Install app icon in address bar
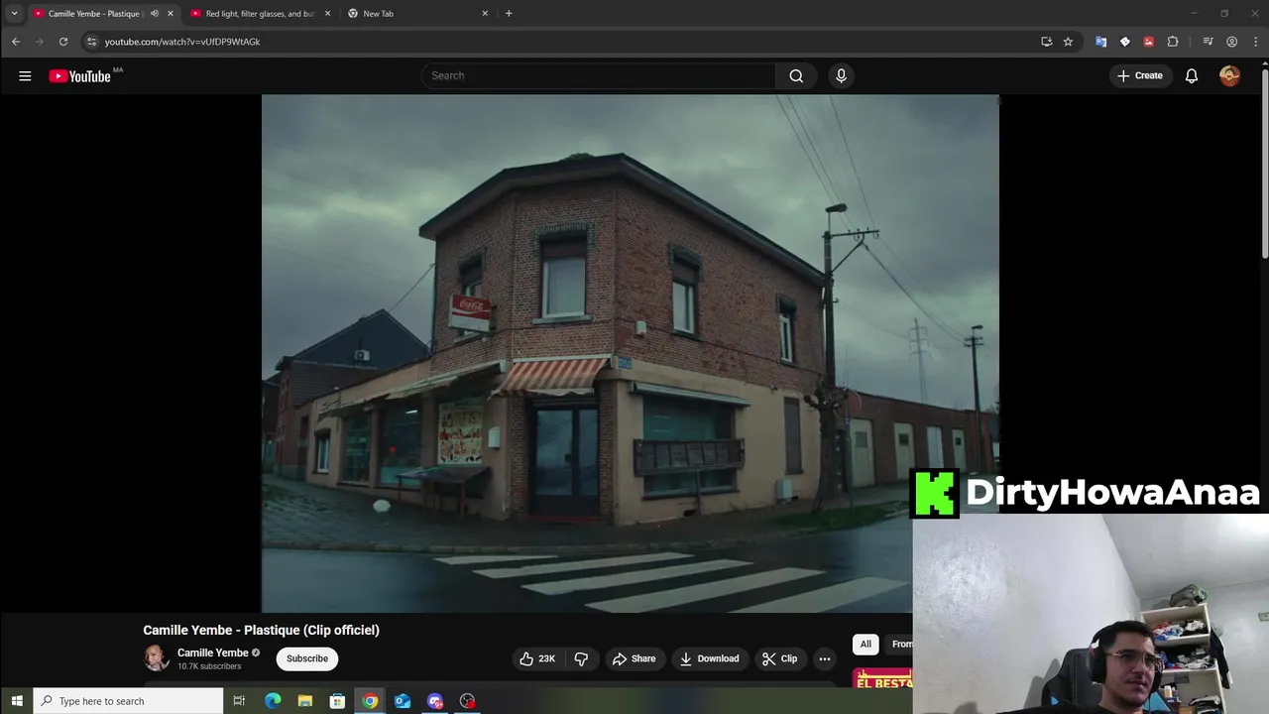This screenshot has width=1269, height=714. pos(1046,42)
